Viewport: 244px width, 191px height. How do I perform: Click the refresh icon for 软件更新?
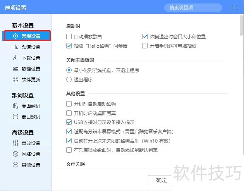coord(15,79)
